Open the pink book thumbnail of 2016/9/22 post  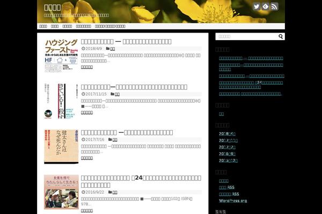point(61,192)
